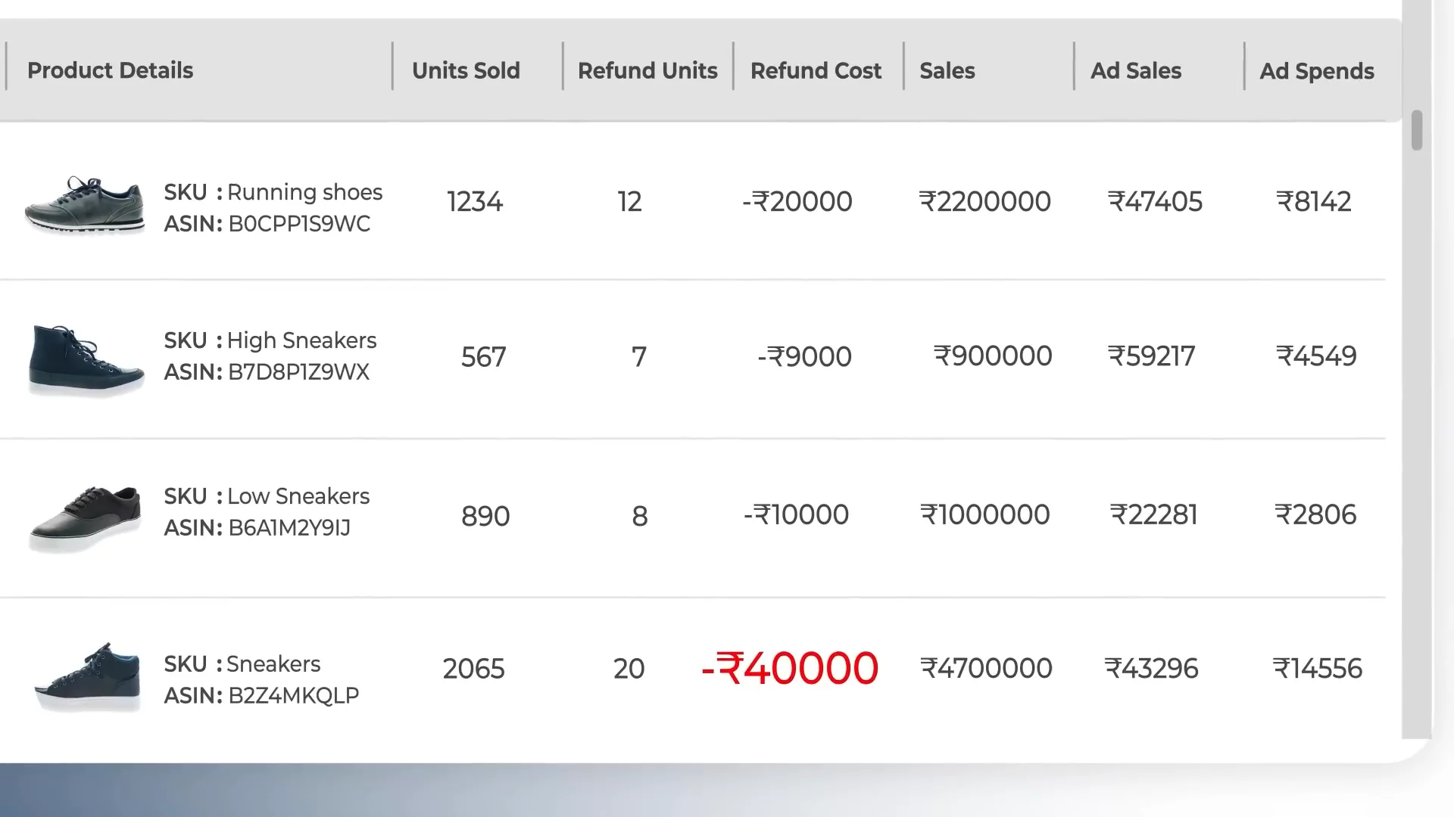This screenshot has height=817, width=1454.
Task: Select ASIN 'B6A1M2Y9IJ'
Action: (289, 528)
